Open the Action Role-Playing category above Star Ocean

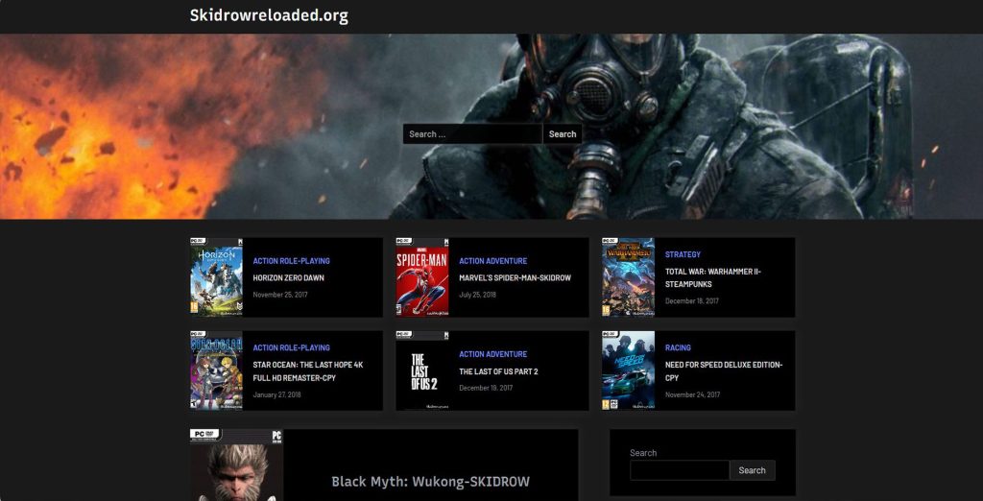point(291,347)
